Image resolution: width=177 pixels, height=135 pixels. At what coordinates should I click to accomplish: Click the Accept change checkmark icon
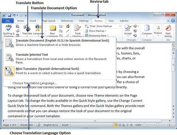click(x=128, y=28)
